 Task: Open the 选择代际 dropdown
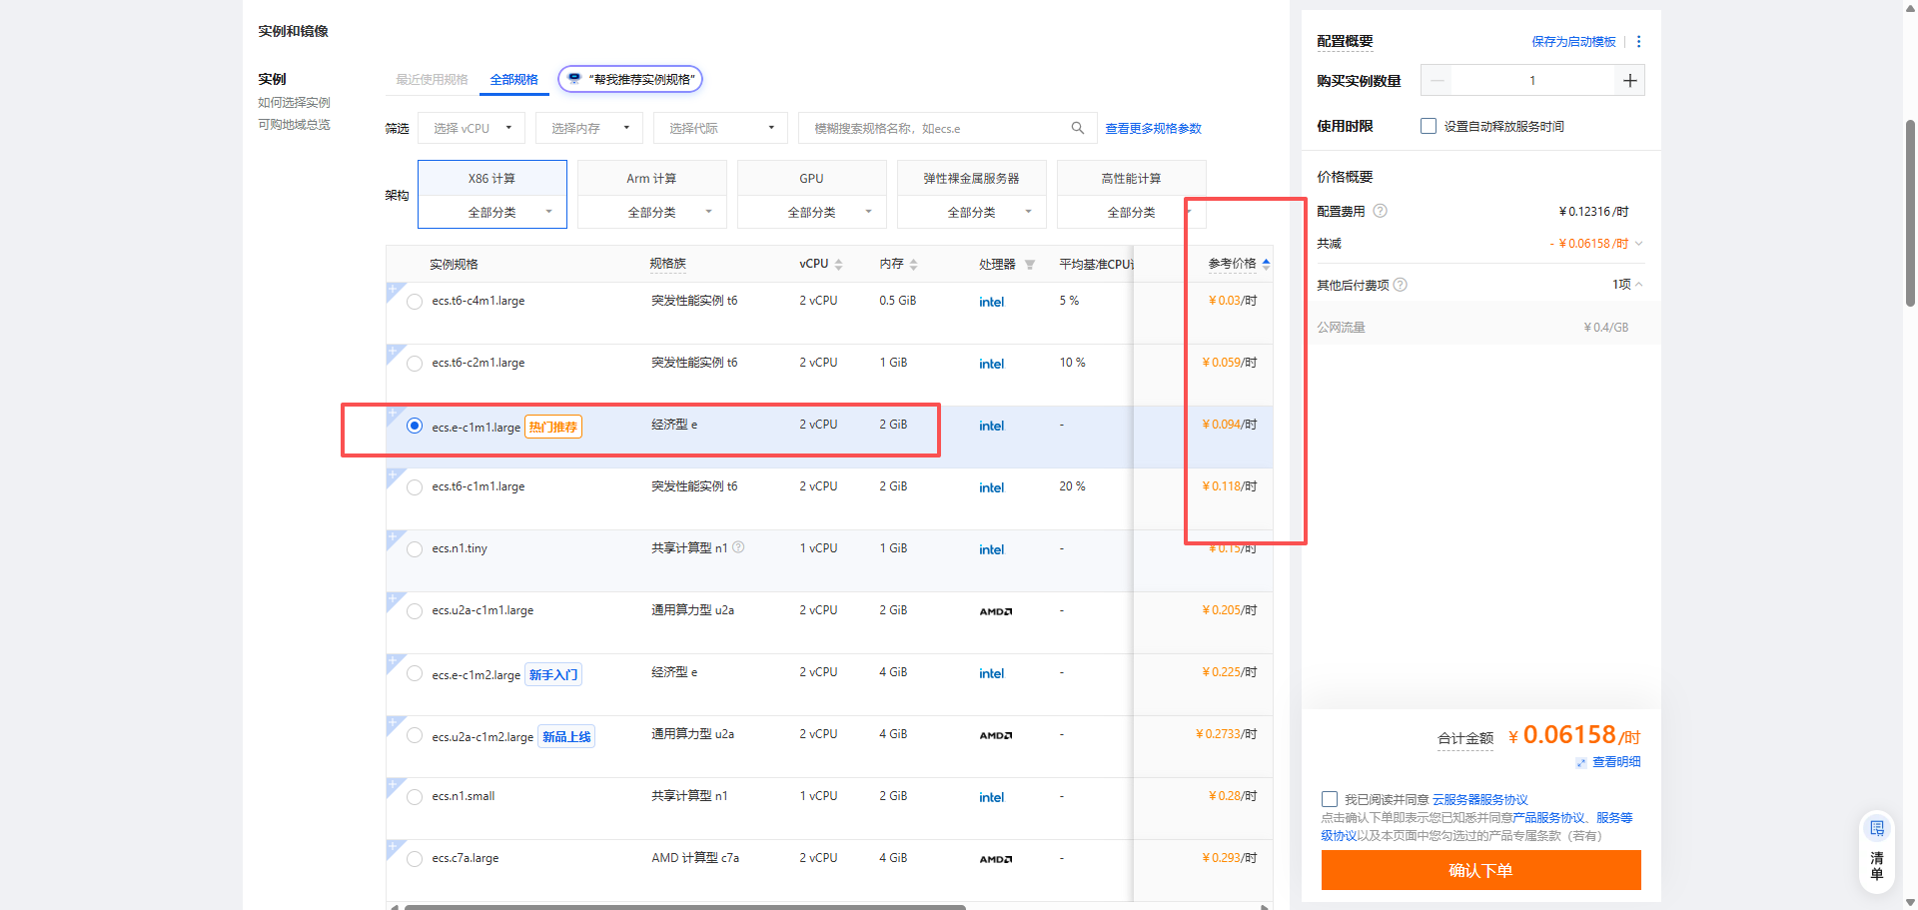(720, 128)
